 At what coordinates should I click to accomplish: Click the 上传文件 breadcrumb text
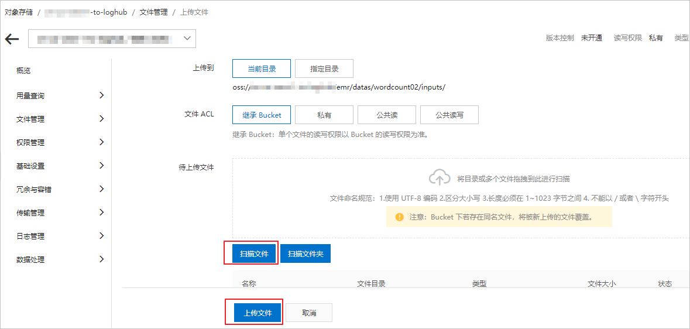coord(194,12)
